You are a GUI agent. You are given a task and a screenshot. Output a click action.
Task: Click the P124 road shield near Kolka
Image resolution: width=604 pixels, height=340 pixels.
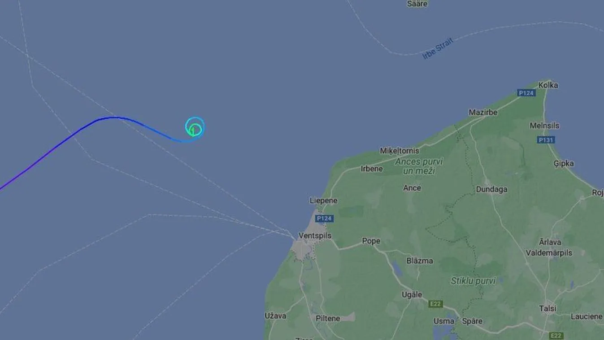[526, 93]
